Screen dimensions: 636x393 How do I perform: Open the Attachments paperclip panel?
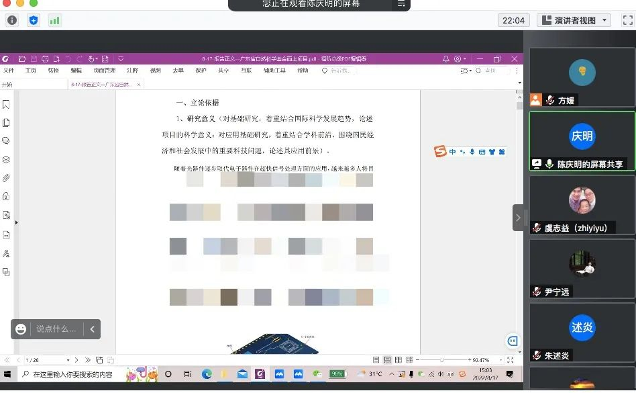point(6,178)
